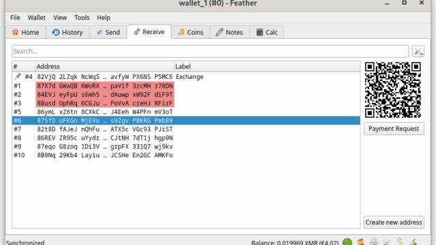436x245 pixels.
Task: Click the QR code image
Action: (x=392, y=90)
